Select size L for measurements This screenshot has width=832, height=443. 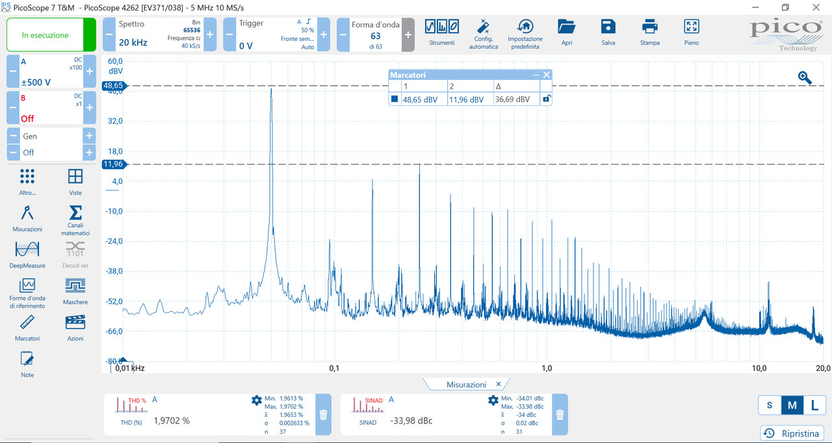pos(814,405)
